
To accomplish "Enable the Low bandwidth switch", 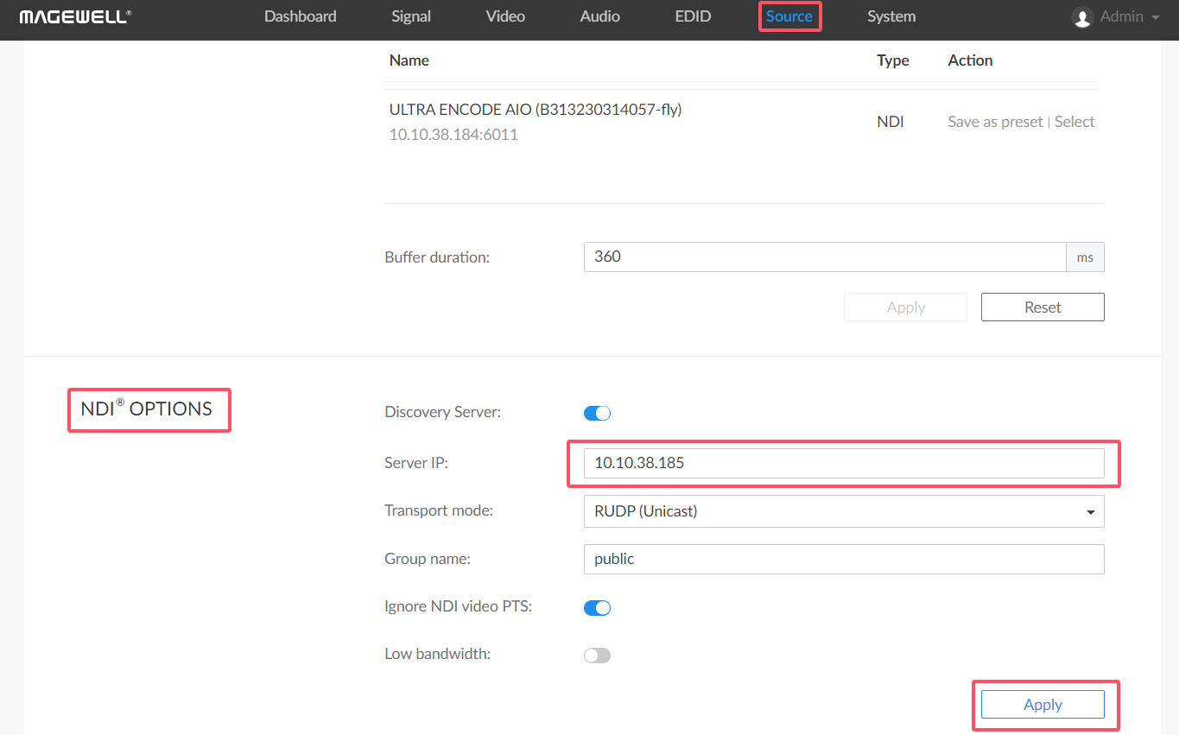I will coord(597,656).
